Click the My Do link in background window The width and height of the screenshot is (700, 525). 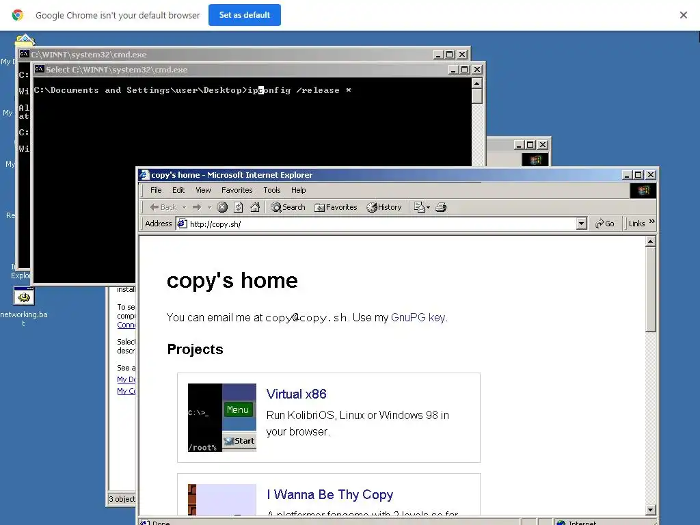coord(126,379)
